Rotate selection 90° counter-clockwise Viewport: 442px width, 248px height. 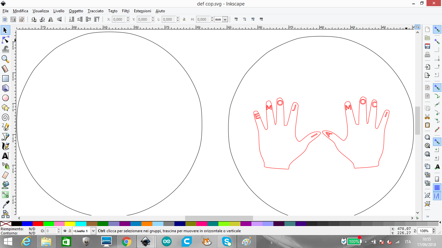coord(34,19)
